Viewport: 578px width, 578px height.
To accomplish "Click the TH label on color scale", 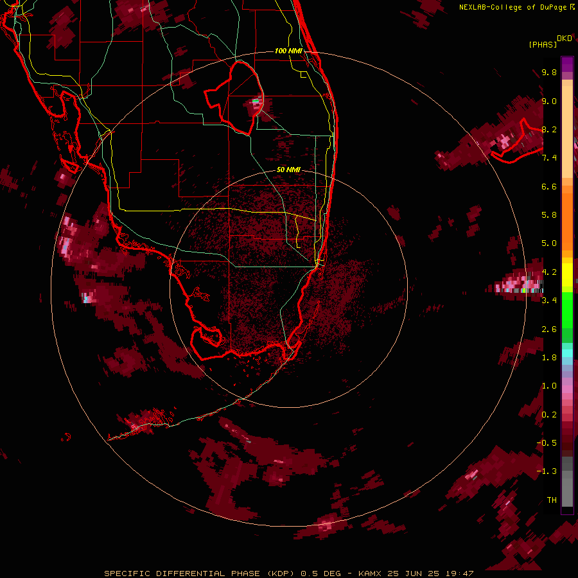I will 552,500.
